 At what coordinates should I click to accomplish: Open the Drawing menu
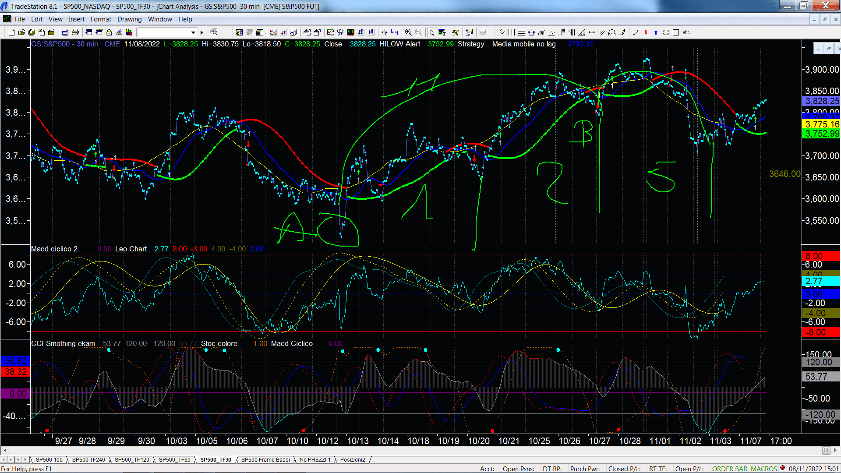tap(129, 19)
